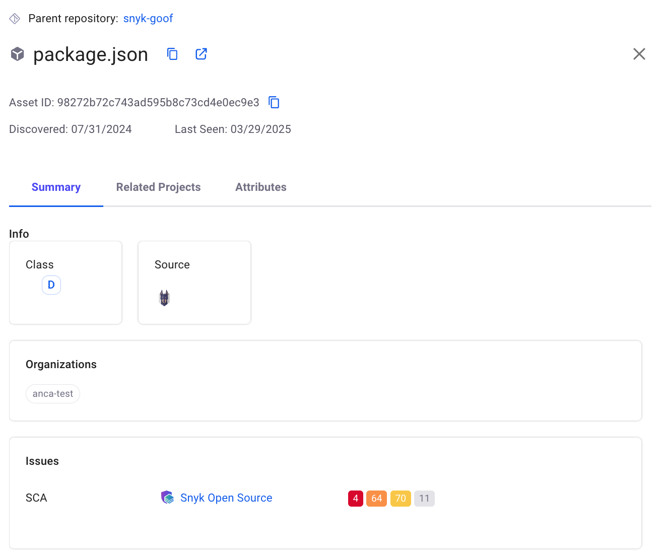Click the repository icon next to Parent repository
The width and height of the screenshot is (662, 559).
14,18
